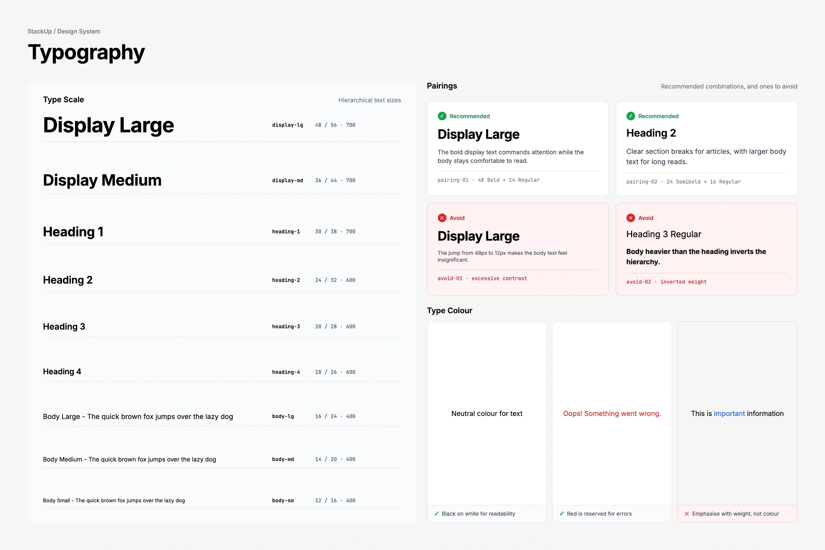
Task: Click the '12 / 16 · 400' spec value
Action: [335, 500]
